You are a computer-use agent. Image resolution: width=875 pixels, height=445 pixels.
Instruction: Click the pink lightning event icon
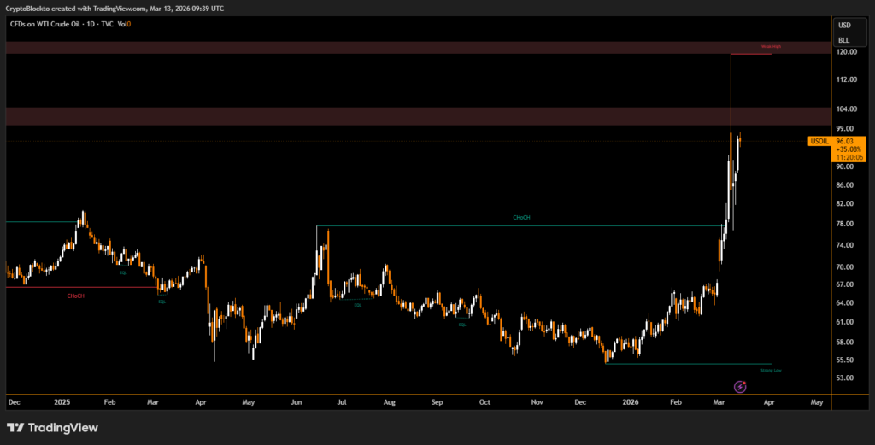point(740,387)
